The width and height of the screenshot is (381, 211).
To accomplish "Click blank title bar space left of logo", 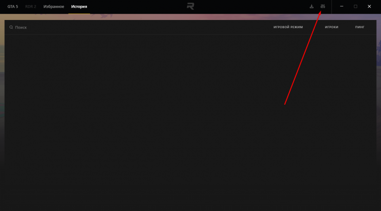I will click(138, 7).
